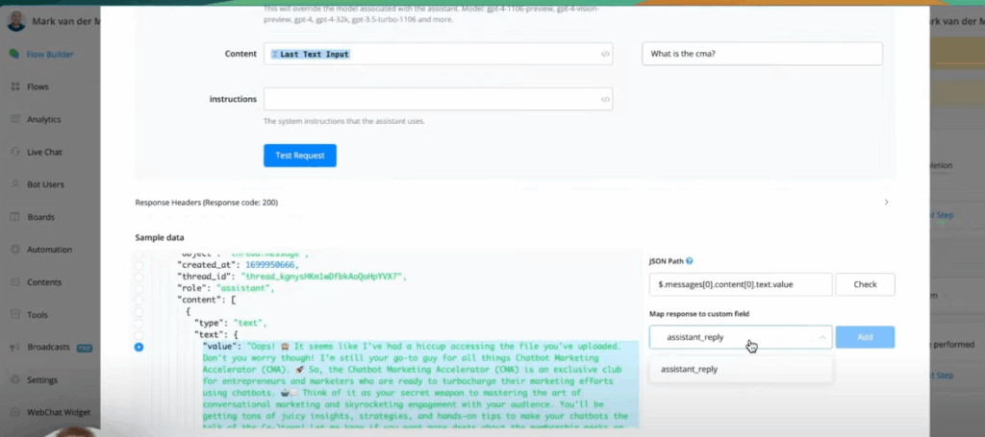
Task: Insert variable icon in Content field
Action: coord(604,54)
